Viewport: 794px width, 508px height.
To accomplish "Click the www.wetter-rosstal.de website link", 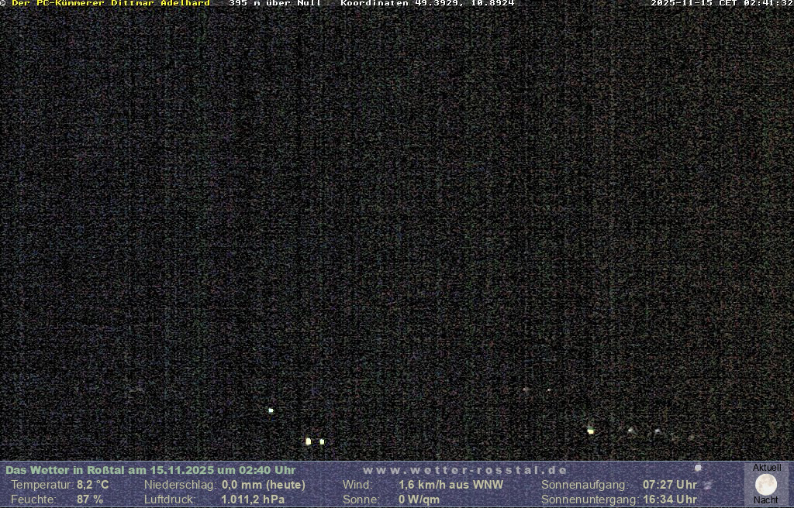I will click(x=465, y=470).
